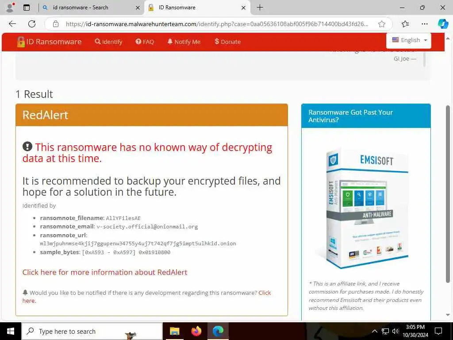Show hidden system tray icons chevron
The height and width of the screenshot is (340, 453).
pyautogui.click(x=374, y=331)
